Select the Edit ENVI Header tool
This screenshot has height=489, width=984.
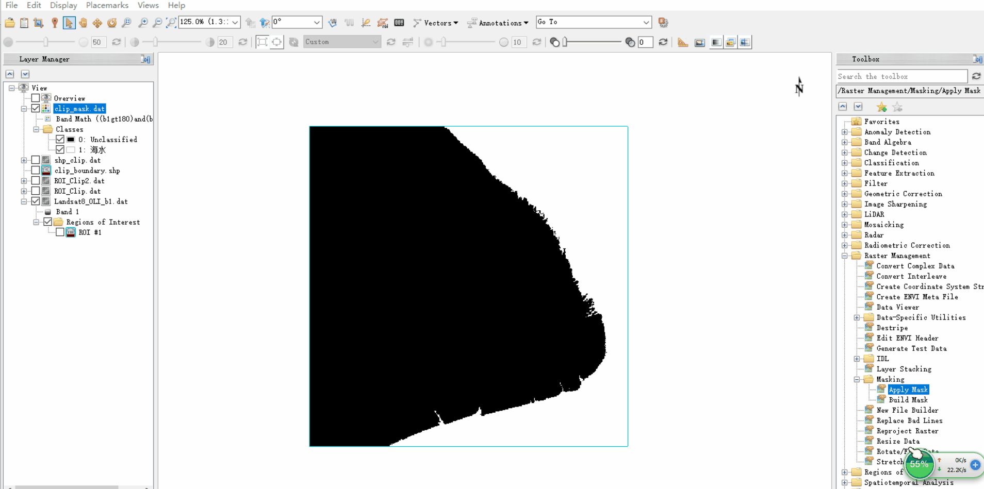[907, 338]
